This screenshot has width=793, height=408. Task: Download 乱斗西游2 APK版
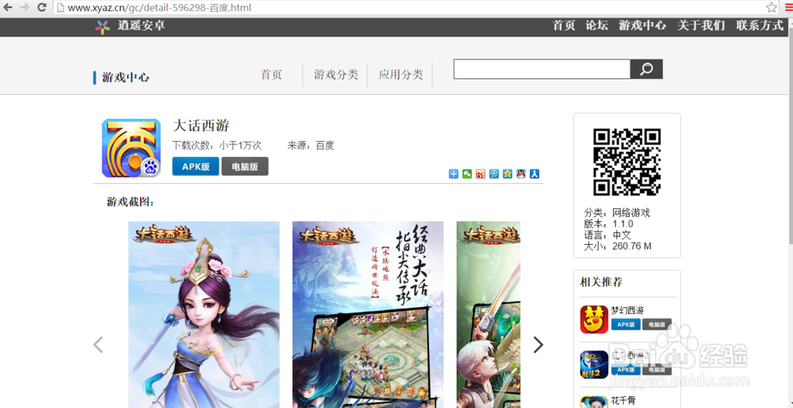pos(626,370)
